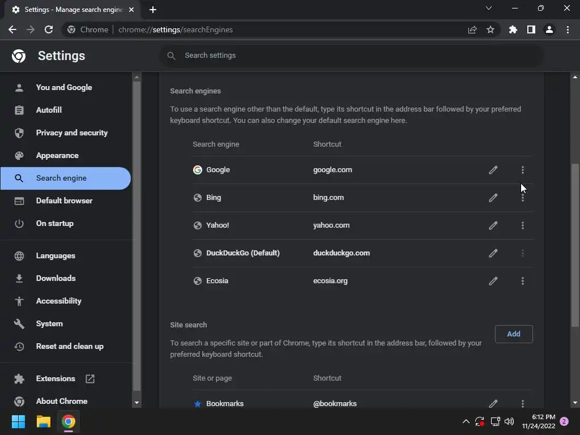
Task: Open the profile avatar menu
Action: 549,29
